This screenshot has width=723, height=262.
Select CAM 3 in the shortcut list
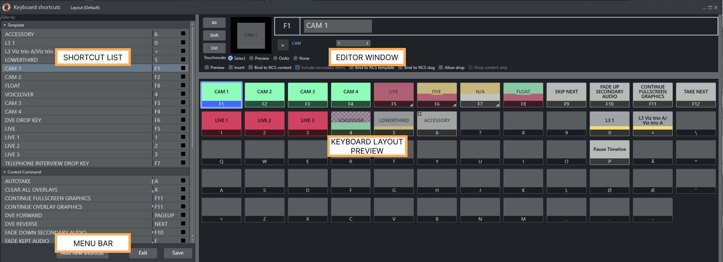[x=13, y=103]
